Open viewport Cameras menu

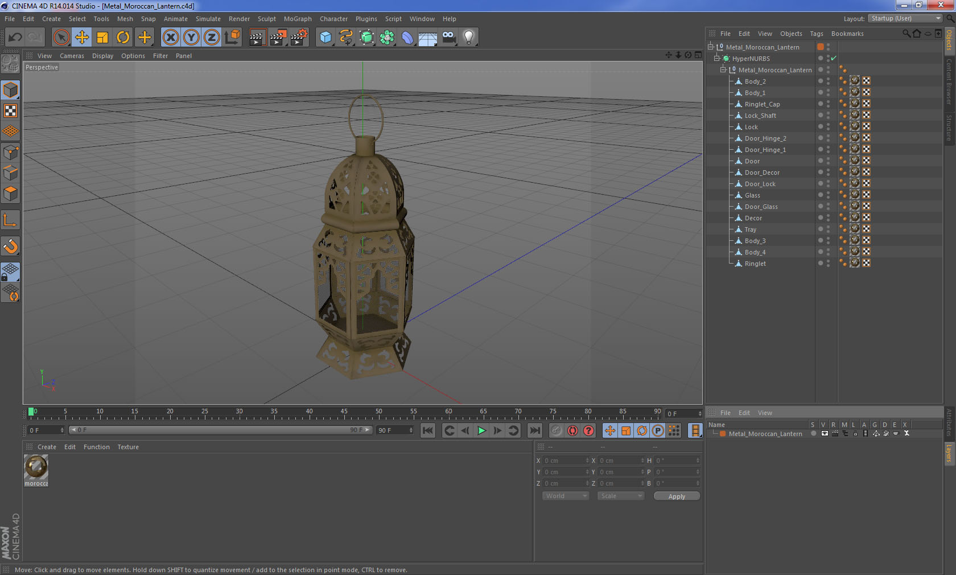click(x=72, y=56)
